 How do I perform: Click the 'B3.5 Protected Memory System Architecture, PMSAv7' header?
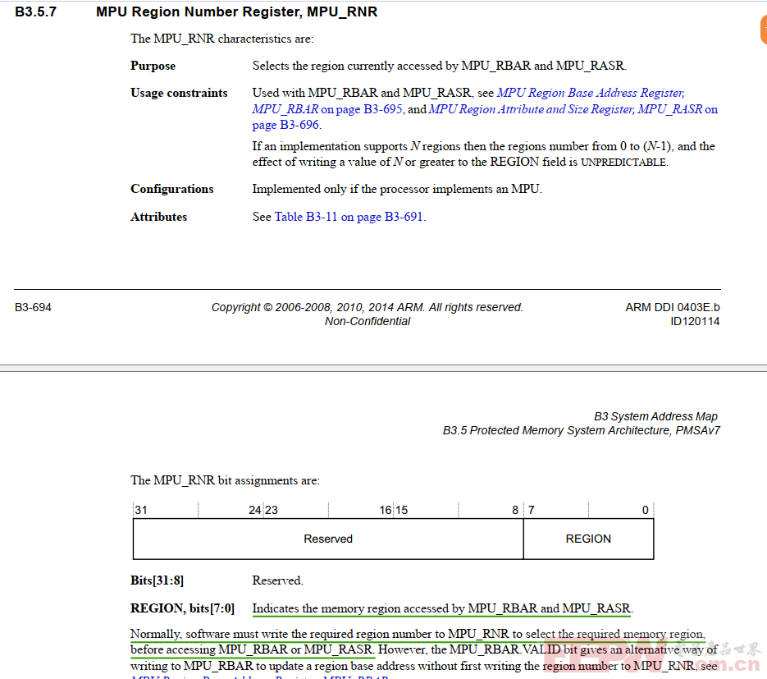[x=582, y=430]
